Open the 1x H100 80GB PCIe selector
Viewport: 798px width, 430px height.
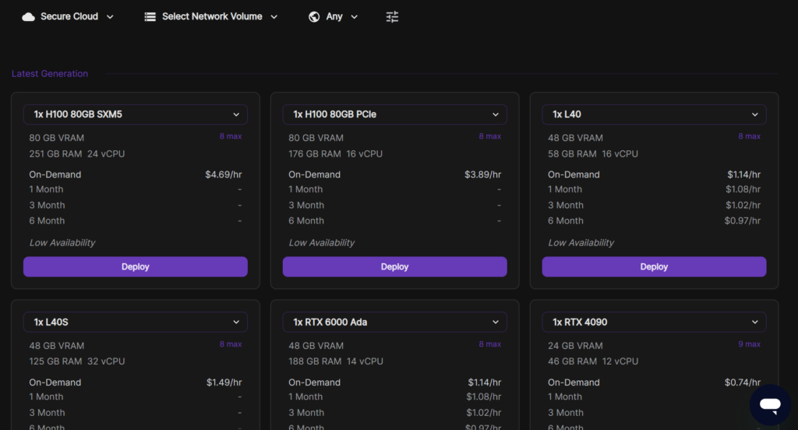[x=394, y=115]
